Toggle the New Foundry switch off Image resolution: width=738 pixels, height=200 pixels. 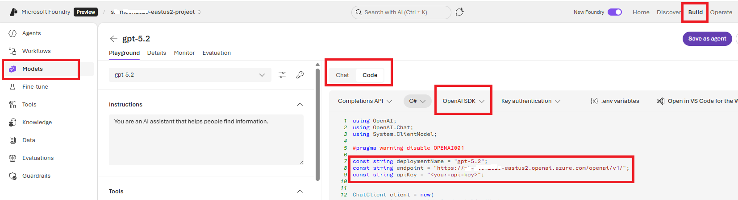point(615,12)
